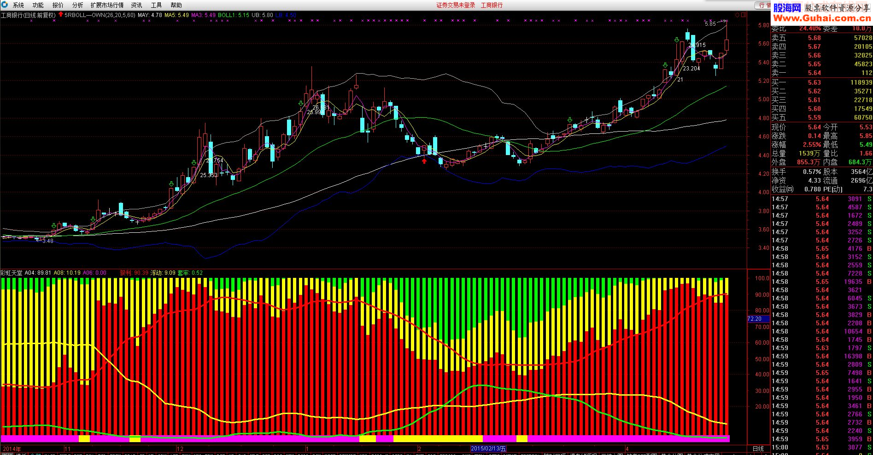This screenshot has height=455, width=873.
Task: Click the 总量 1539万 quote field
Action: tap(797, 153)
